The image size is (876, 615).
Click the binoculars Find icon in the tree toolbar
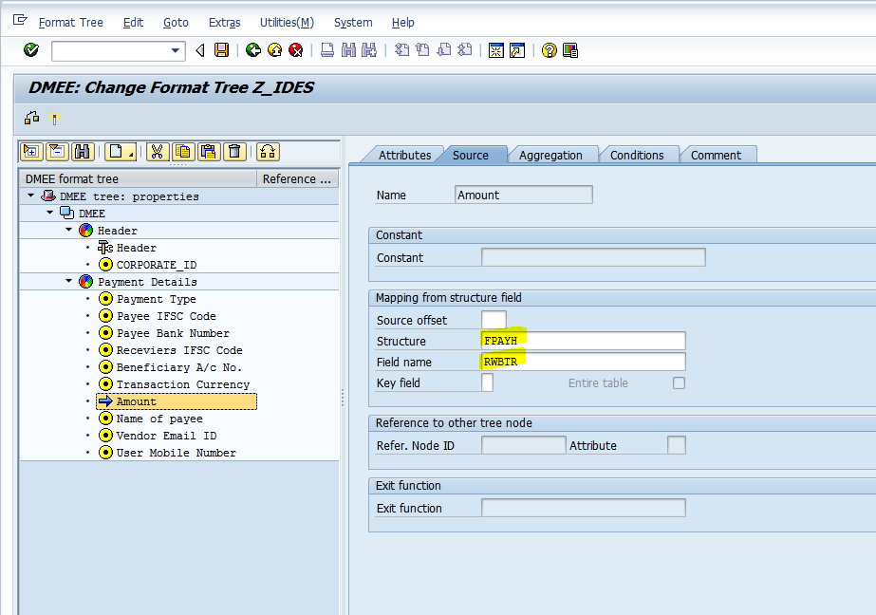coord(82,151)
